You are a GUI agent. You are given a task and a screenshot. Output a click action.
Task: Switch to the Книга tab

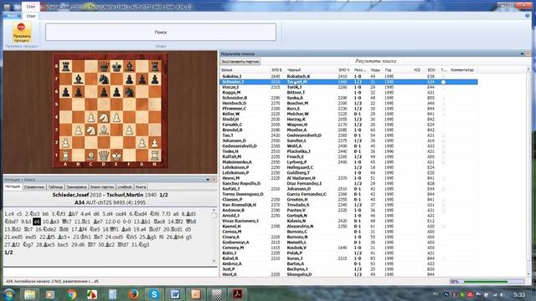click(141, 187)
